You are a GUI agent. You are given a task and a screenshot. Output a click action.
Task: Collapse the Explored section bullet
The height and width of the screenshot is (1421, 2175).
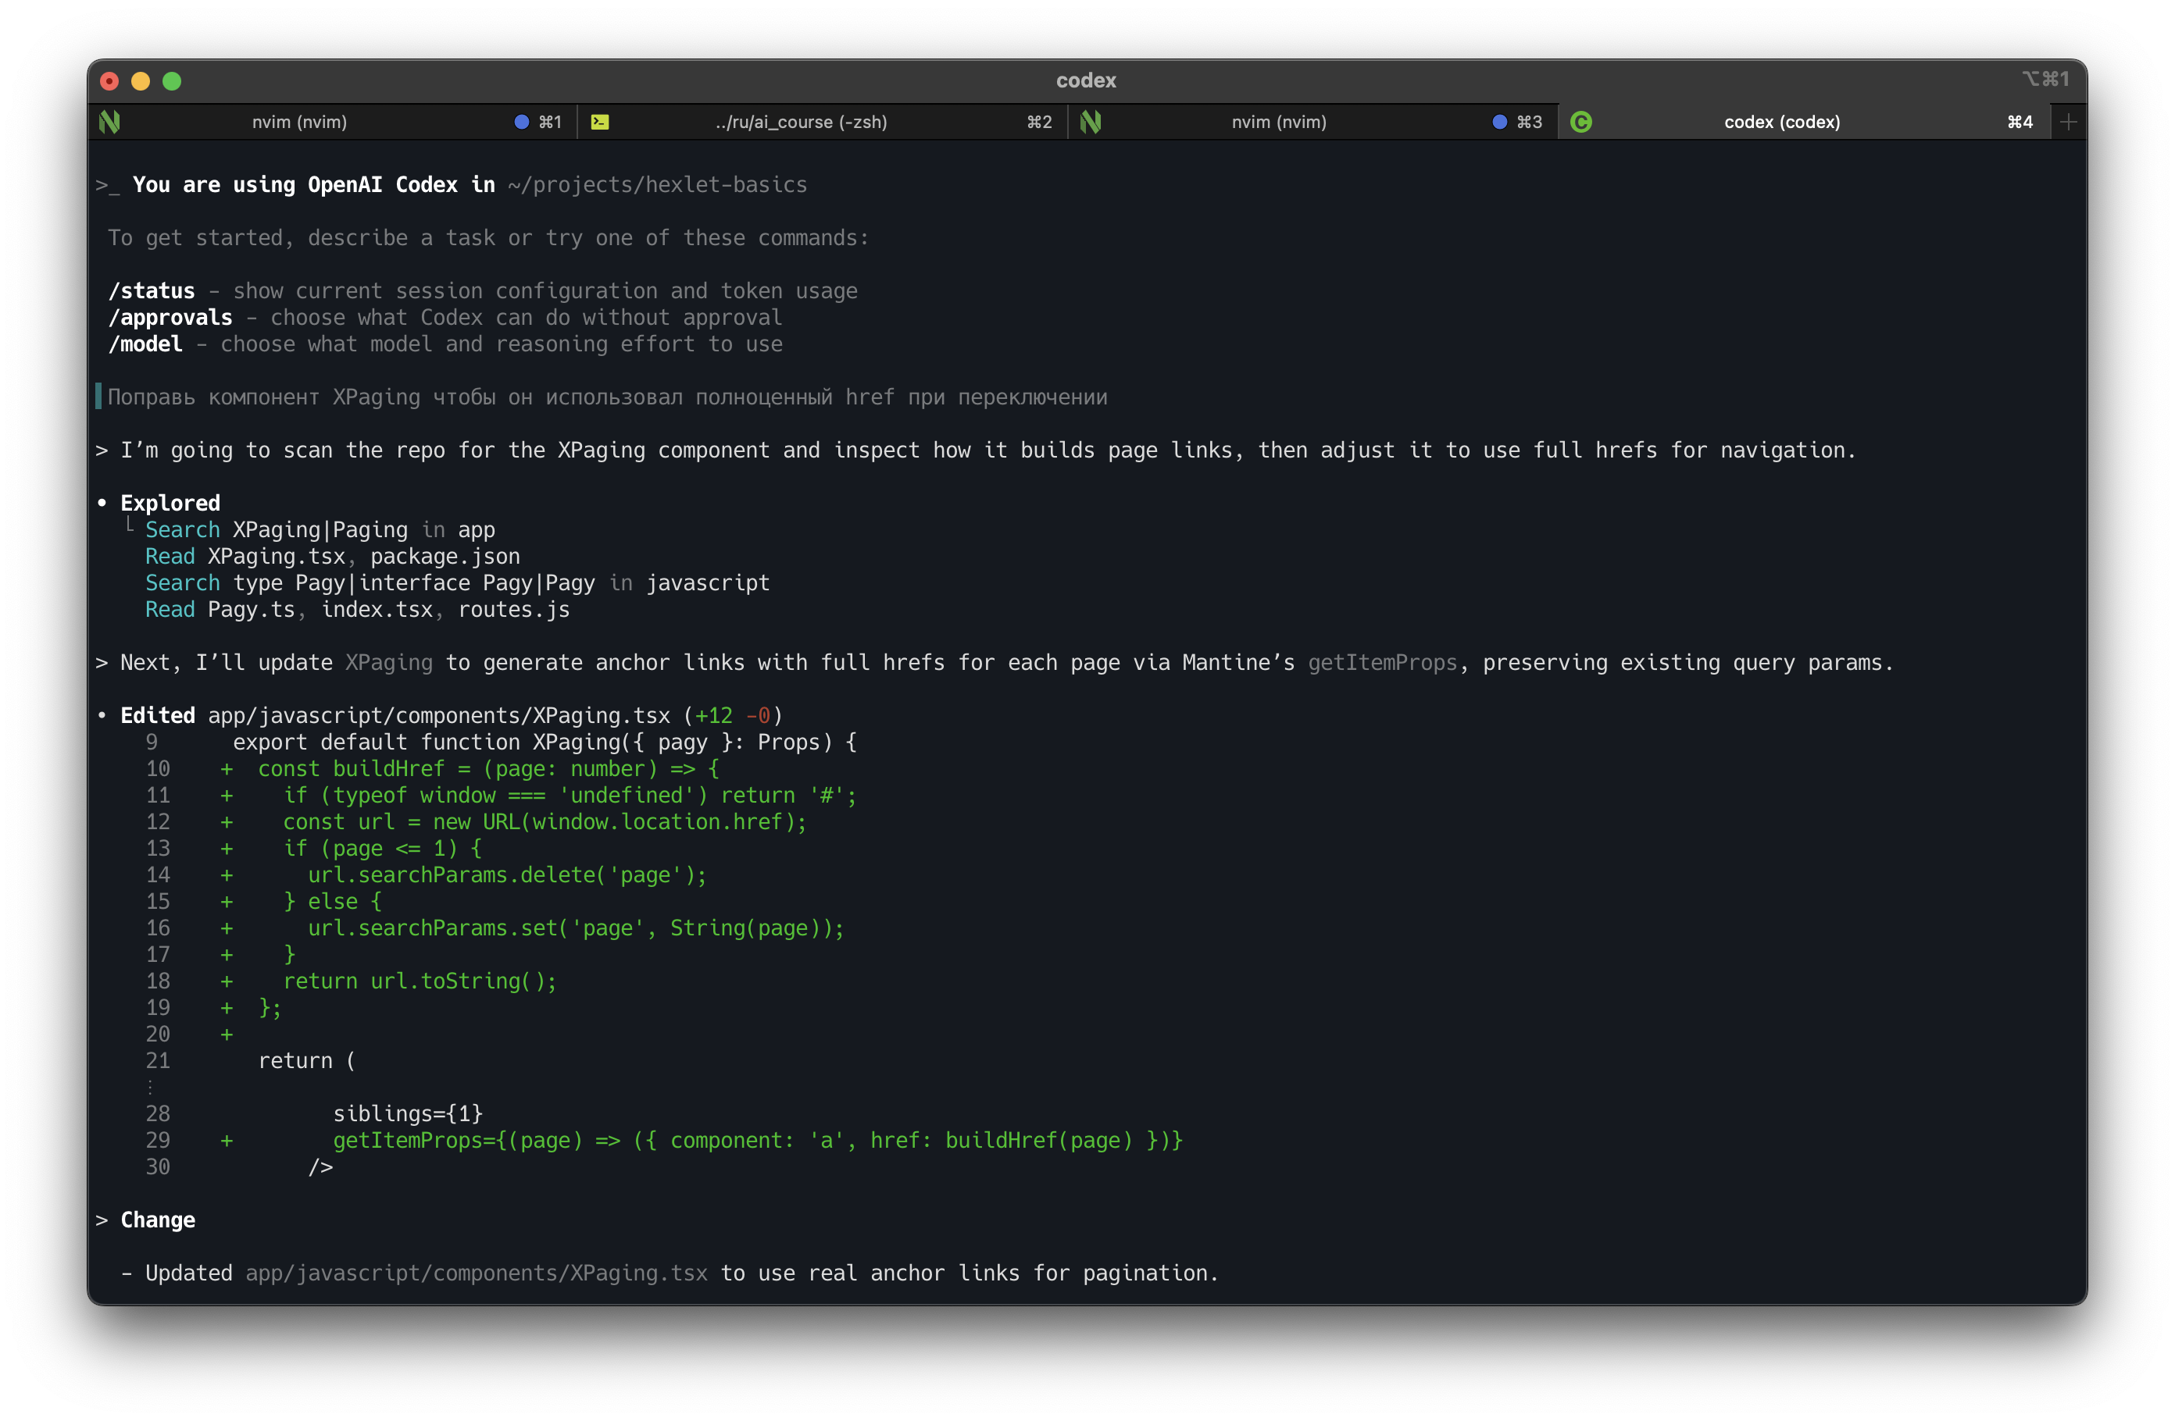(103, 503)
